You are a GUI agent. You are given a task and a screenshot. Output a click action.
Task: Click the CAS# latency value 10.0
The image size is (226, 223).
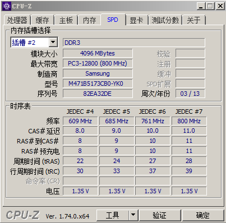[153, 131]
